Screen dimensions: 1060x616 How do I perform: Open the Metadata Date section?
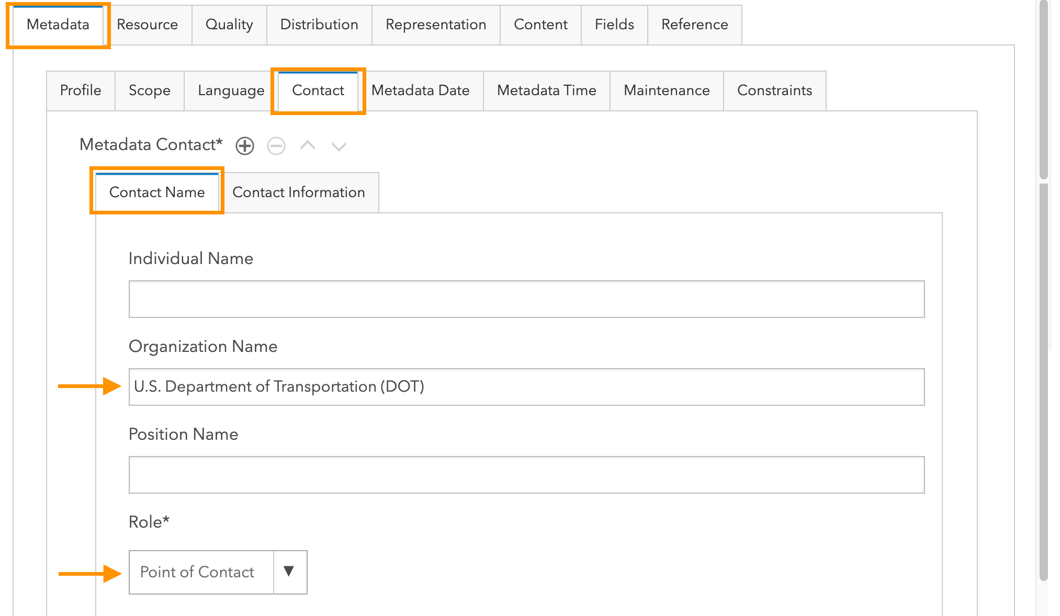coord(420,90)
